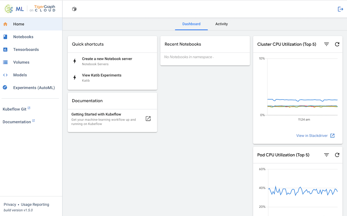Open filter options on Cluster CPU Utilization
347x216 pixels.
click(326, 44)
